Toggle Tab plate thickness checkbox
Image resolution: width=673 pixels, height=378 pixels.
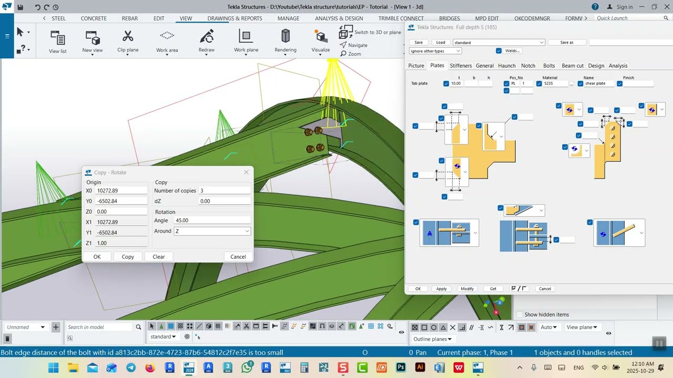(446, 83)
